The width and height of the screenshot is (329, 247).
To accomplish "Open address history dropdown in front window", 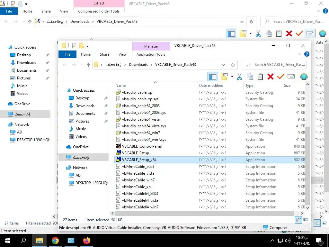I will point(223,65).
